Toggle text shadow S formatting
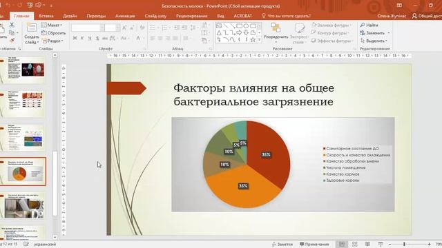The width and height of the screenshot is (442, 248). click(x=97, y=38)
